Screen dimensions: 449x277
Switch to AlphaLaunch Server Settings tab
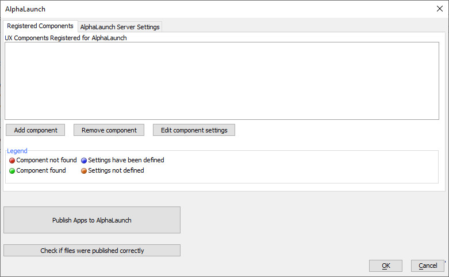[120, 27]
